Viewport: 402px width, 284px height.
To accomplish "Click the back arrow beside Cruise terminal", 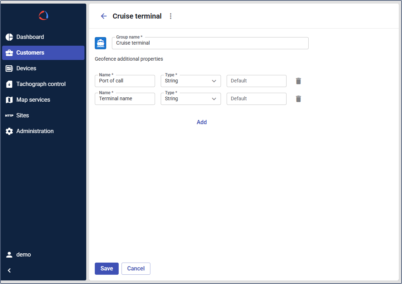I will 104,16.
